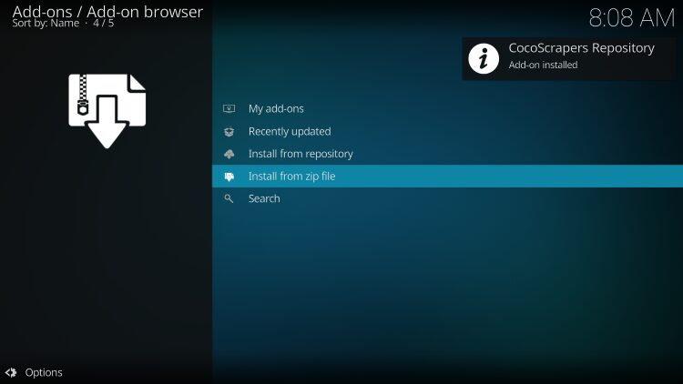Click the My add-ons monitor icon
The image size is (683, 384).
[229, 108]
